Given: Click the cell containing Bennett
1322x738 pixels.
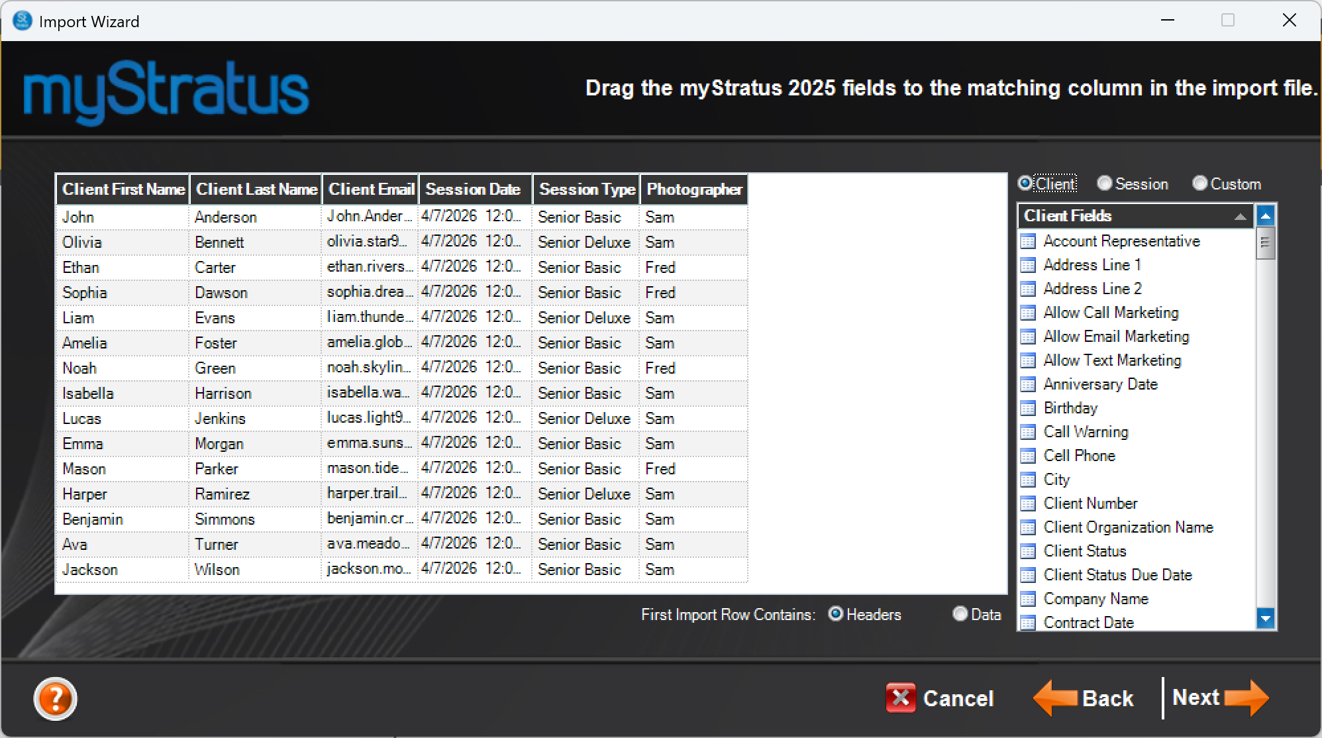Looking at the screenshot, I should (x=256, y=242).
